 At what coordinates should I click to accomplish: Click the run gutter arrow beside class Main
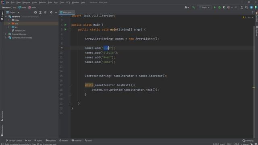click(x=65, y=25)
